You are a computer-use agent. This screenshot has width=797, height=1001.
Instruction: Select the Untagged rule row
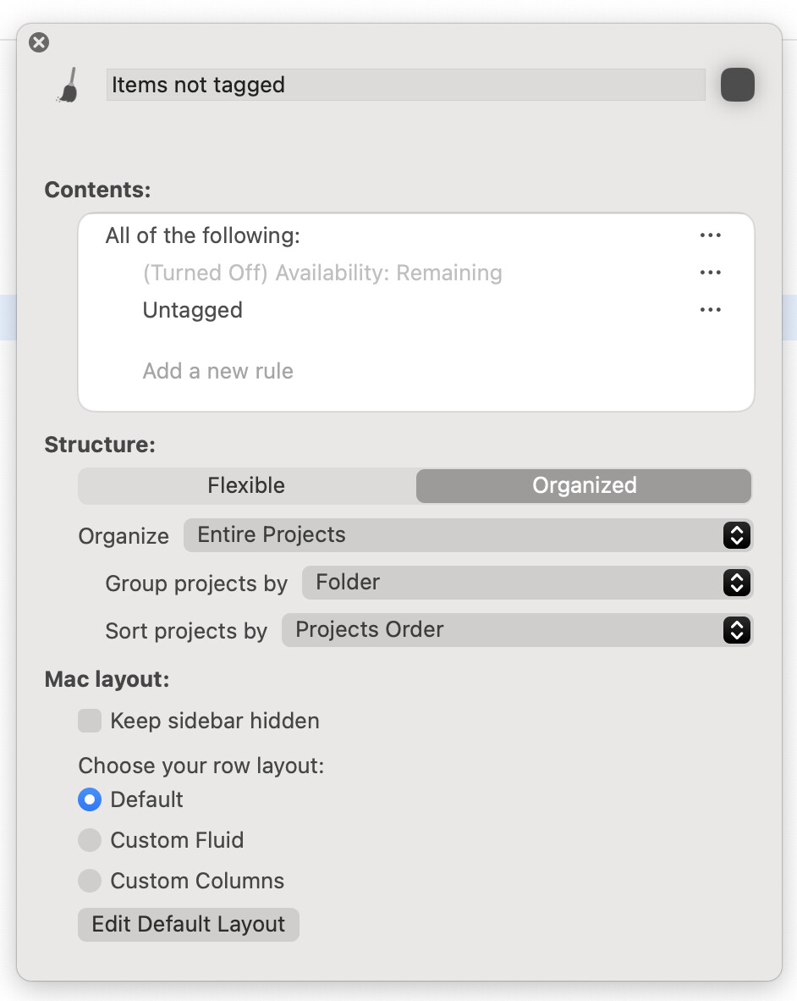point(193,310)
